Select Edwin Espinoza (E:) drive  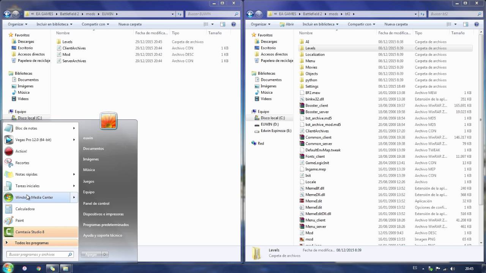[x=276, y=131]
